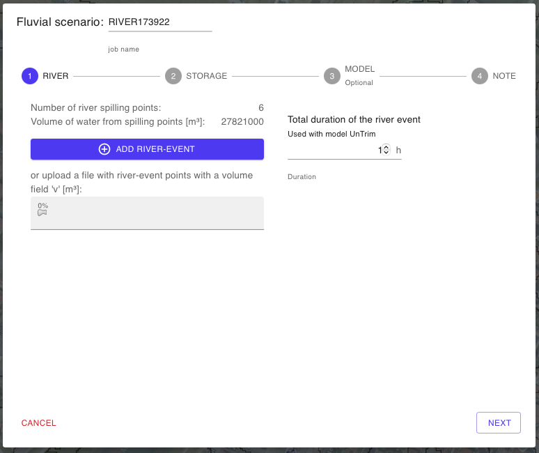The height and width of the screenshot is (453, 539).
Task: Click CANCEL to close the dialog
Action: click(39, 423)
